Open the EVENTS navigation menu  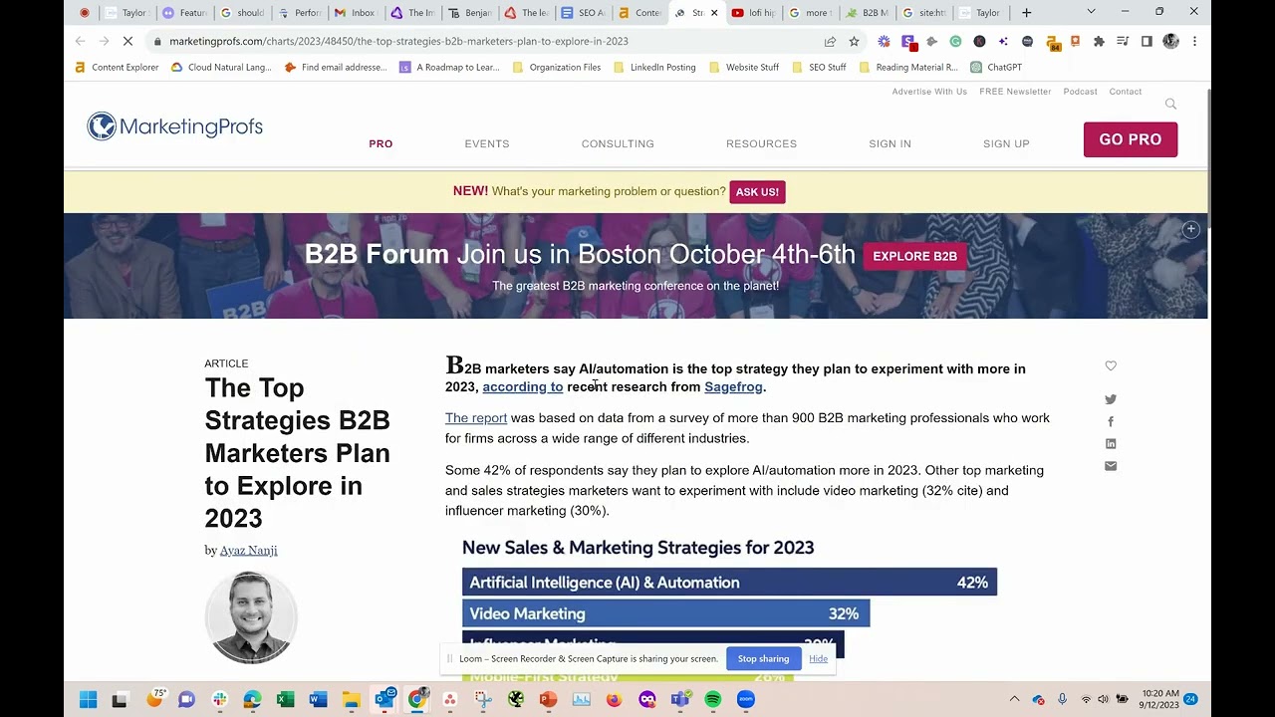(487, 144)
